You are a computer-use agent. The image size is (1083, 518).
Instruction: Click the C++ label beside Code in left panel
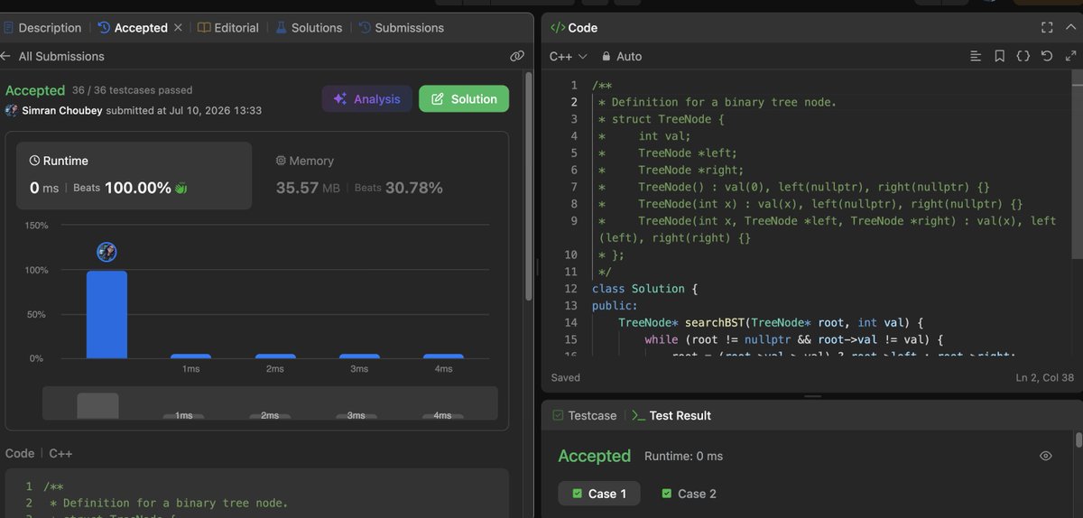point(60,453)
